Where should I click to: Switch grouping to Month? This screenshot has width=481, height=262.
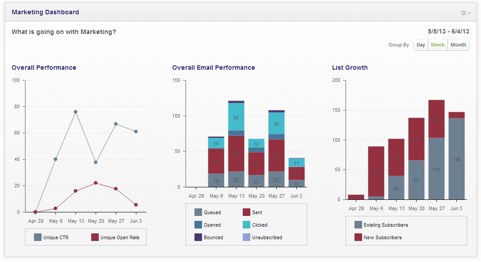pos(458,45)
